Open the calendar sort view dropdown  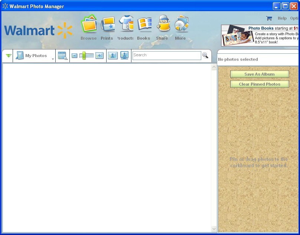tap(63, 56)
